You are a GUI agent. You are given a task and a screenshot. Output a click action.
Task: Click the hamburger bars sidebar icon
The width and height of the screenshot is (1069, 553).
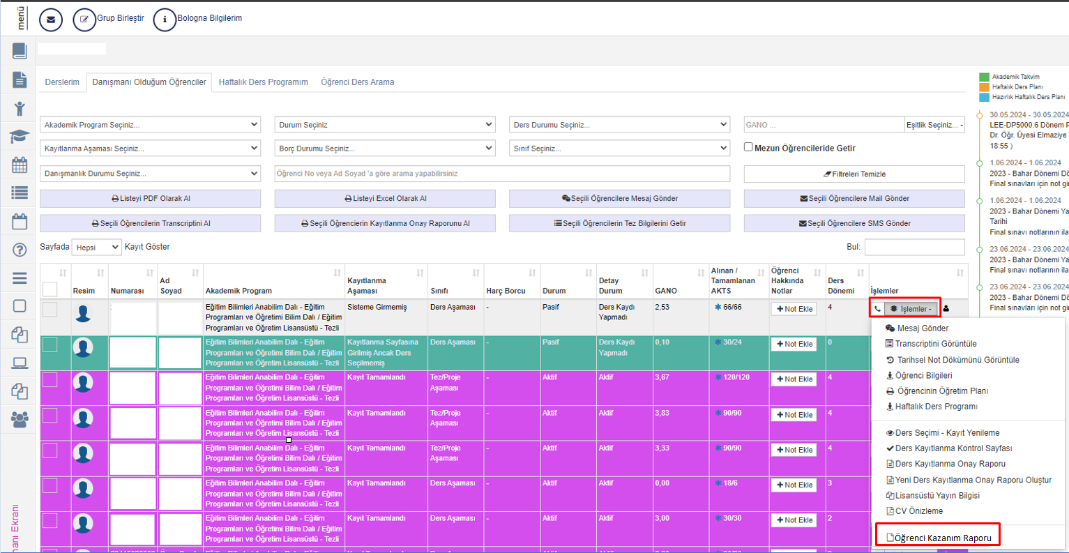tap(20, 278)
